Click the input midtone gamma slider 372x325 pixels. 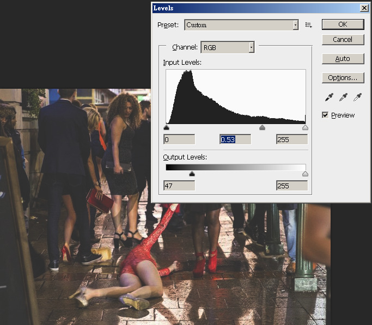tap(262, 128)
